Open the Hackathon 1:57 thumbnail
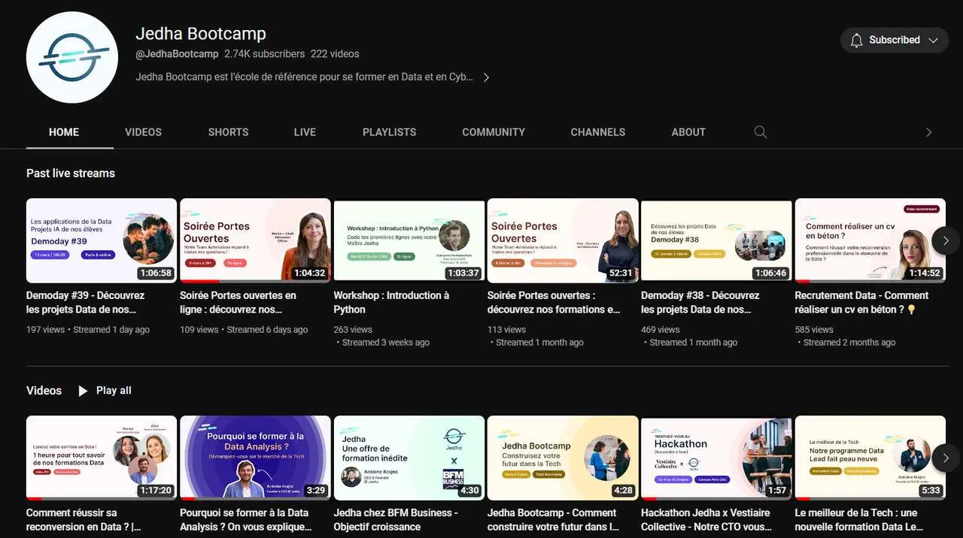The height and width of the screenshot is (538, 963). 716,458
